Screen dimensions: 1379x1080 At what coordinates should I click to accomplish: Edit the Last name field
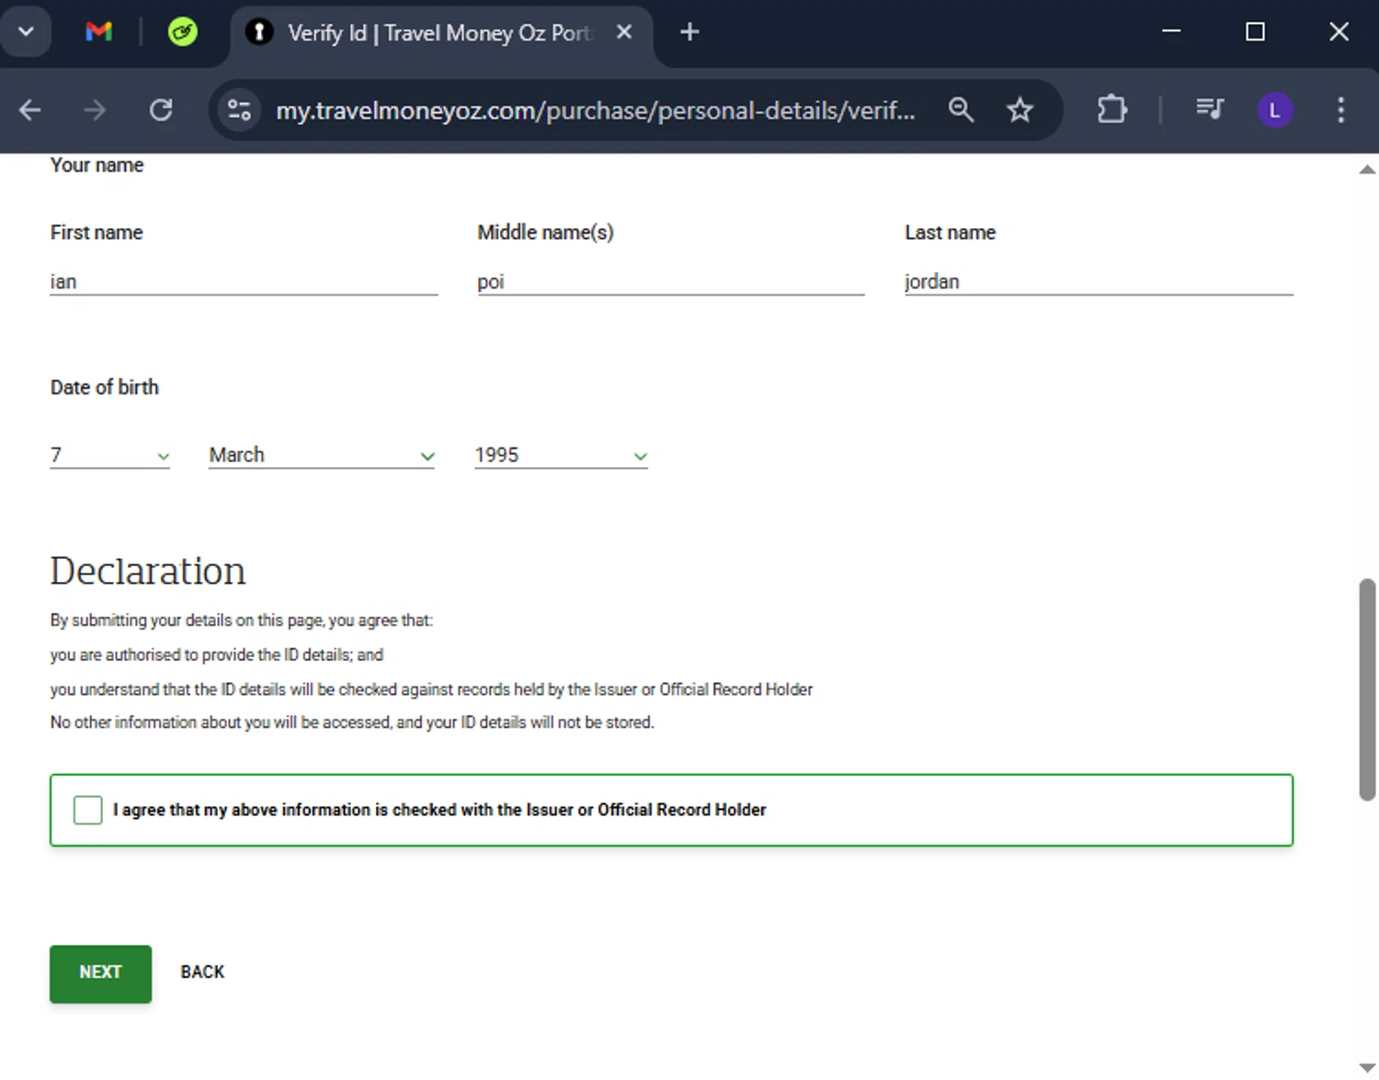[1099, 281]
